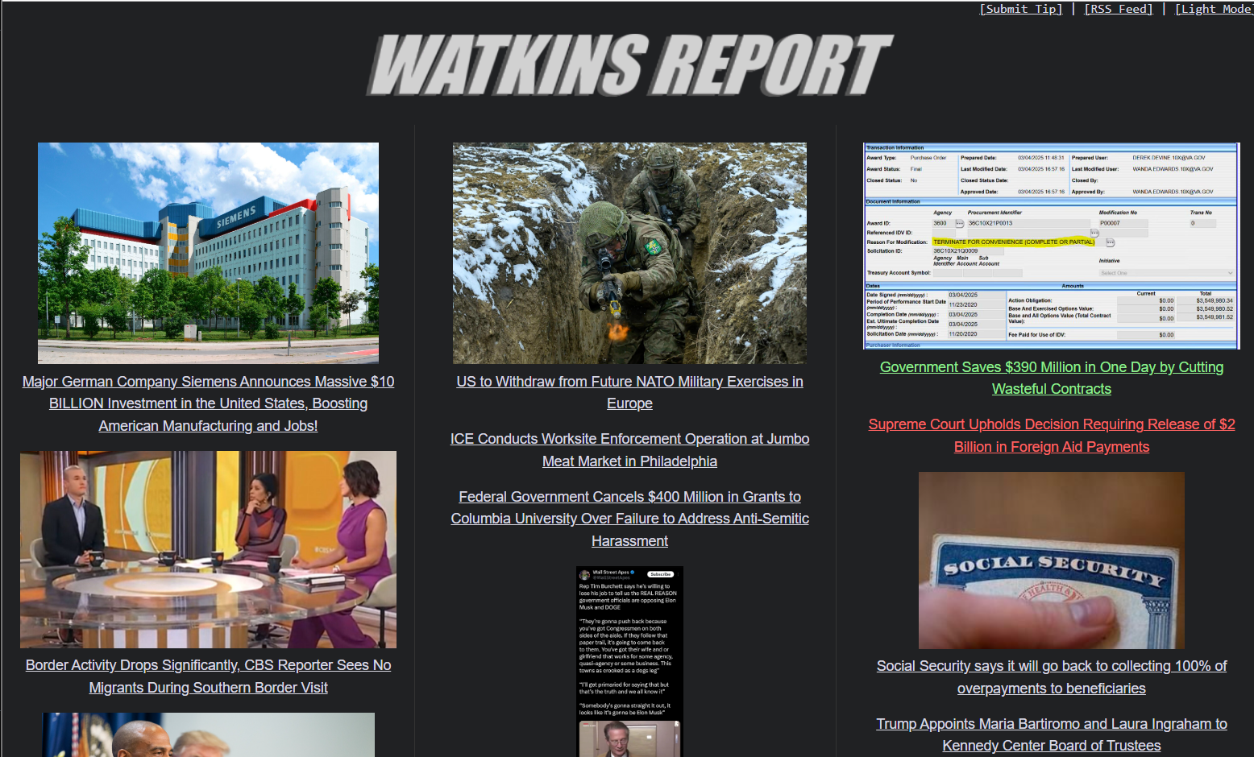Image resolution: width=1254 pixels, height=757 pixels.
Task: Click the Wall Street Apes tweet screenshot
Action: [x=629, y=660]
